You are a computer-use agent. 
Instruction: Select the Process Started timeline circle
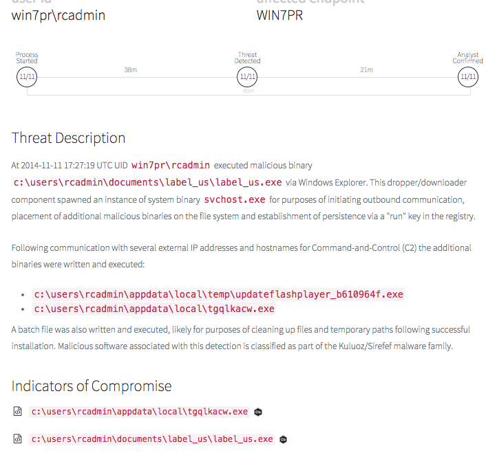pyautogui.click(x=27, y=77)
